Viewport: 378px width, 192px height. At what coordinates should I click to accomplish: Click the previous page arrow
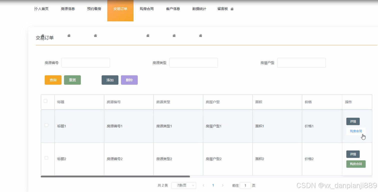pyautogui.click(x=204, y=185)
